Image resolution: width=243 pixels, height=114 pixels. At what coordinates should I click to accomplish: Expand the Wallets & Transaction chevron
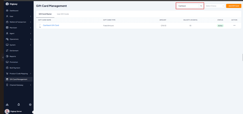(31, 22)
